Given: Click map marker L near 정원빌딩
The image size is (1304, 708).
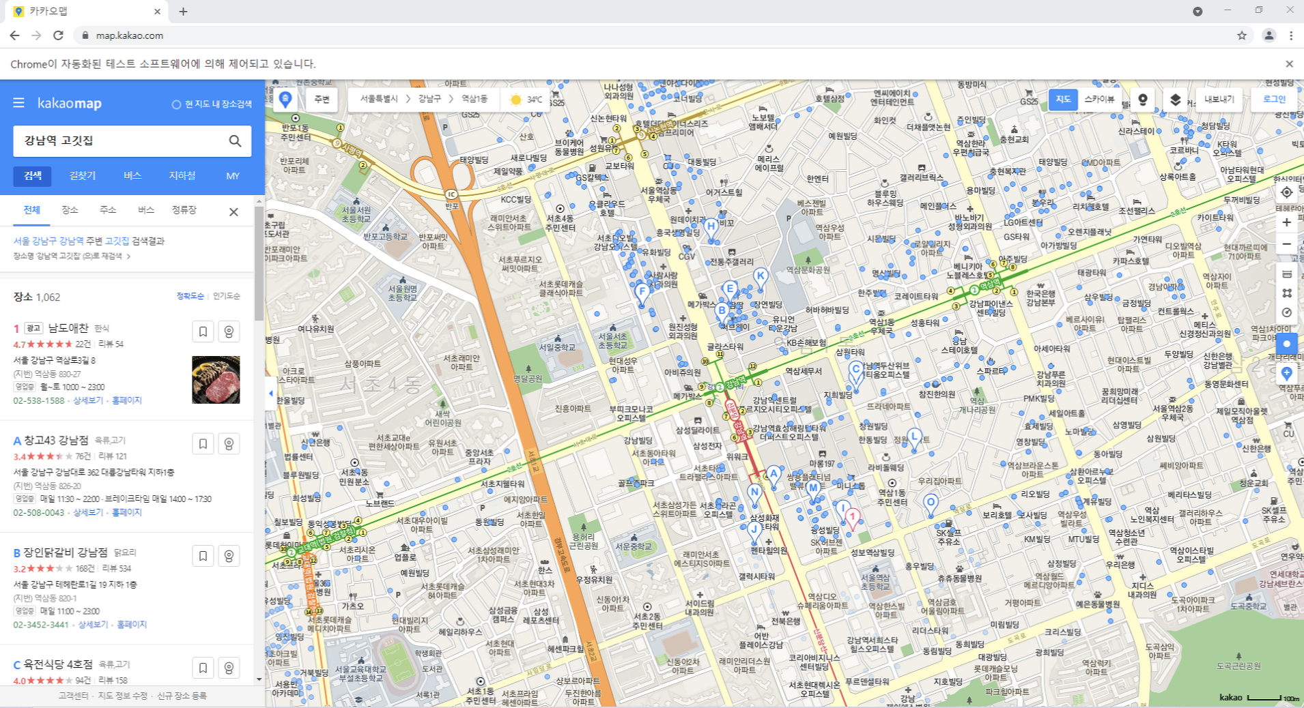Looking at the screenshot, I should [x=914, y=438].
